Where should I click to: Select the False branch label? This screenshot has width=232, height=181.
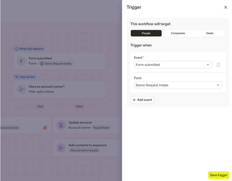(x=79, y=106)
